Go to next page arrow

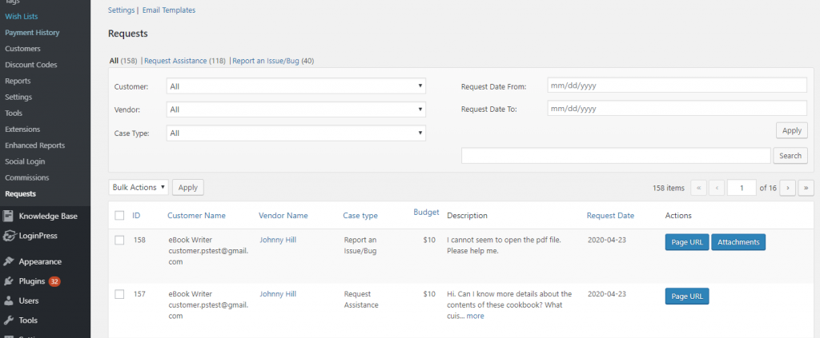coord(788,188)
